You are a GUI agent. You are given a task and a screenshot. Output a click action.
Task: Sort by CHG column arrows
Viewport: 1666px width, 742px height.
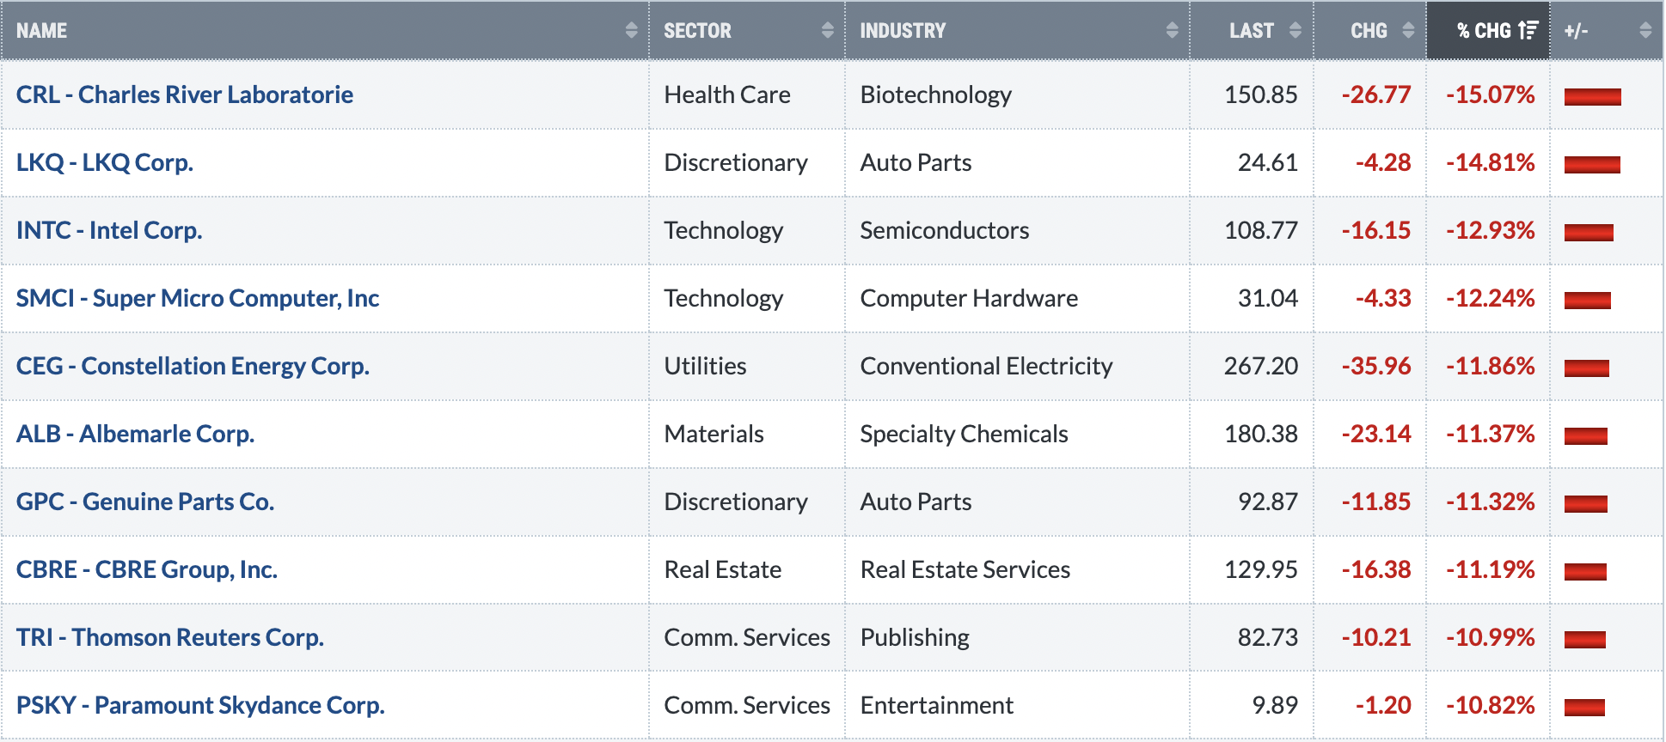1408,31
